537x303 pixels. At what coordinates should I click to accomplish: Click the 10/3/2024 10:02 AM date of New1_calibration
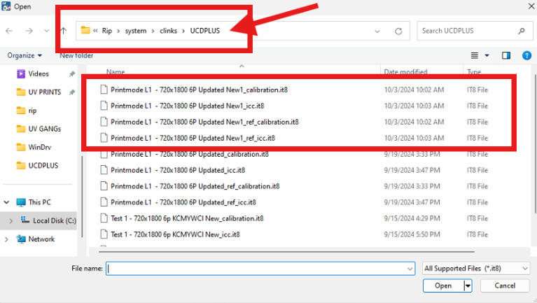[x=414, y=90]
